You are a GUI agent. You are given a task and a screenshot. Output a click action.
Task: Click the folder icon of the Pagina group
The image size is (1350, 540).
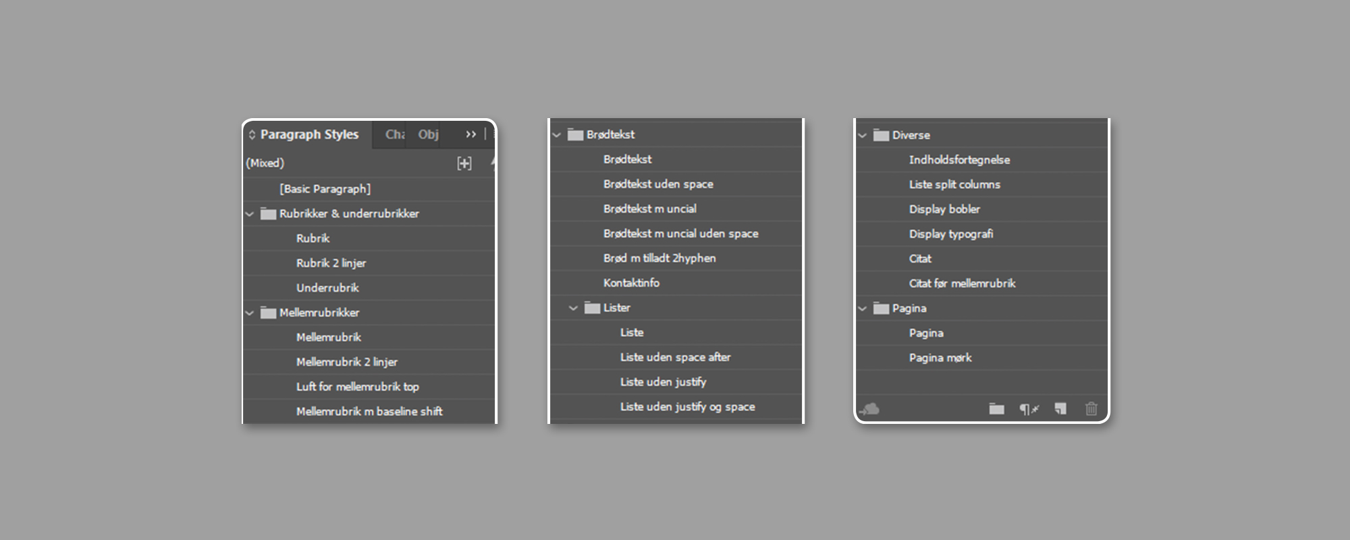pos(881,308)
